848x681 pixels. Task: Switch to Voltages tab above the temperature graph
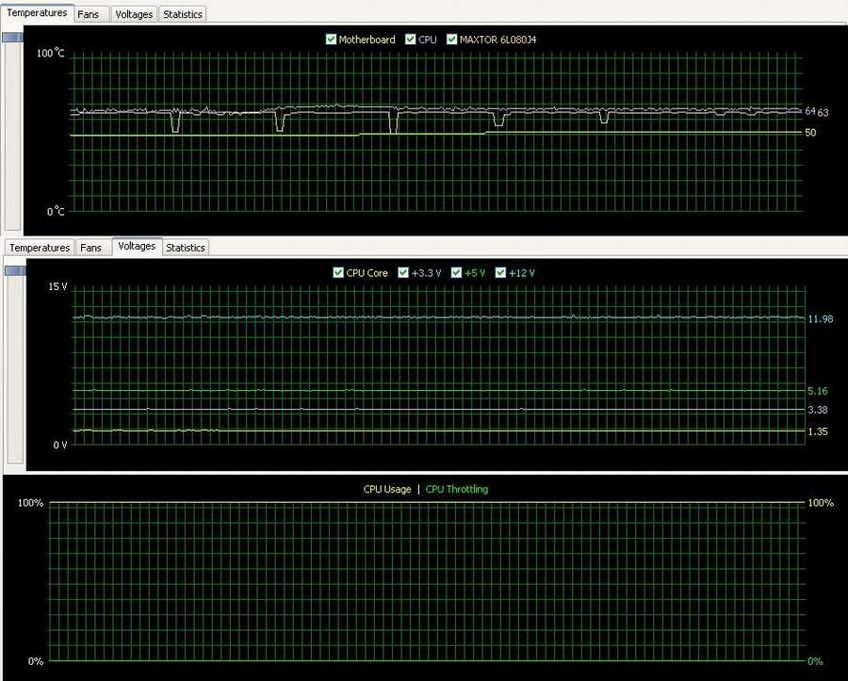pyautogui.click(x=134, y=14)
